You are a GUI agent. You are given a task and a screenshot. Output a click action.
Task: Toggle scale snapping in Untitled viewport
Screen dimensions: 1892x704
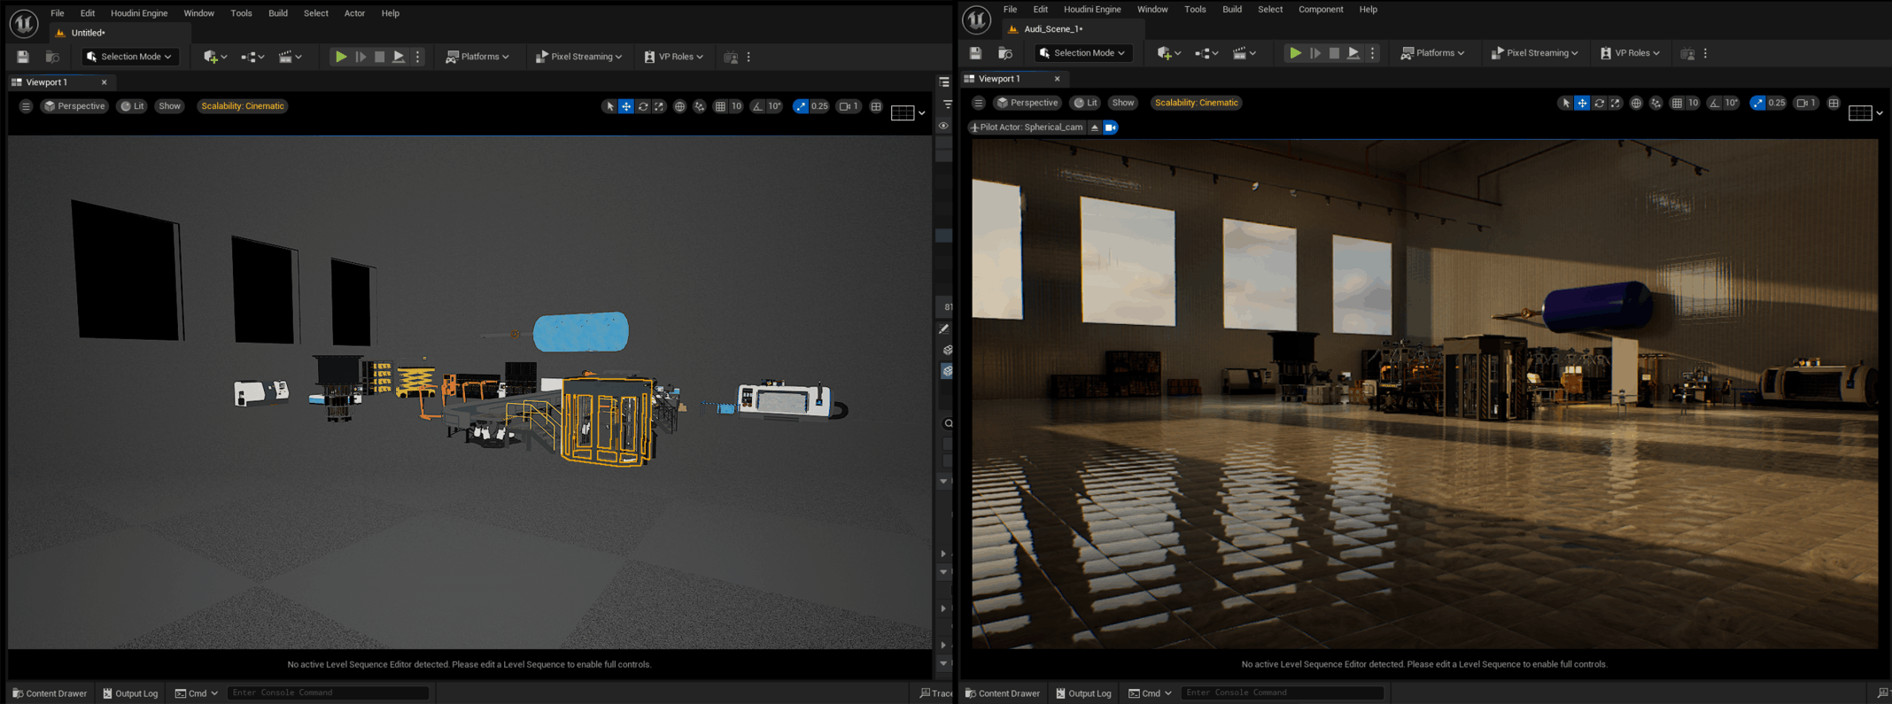(801, 106)
